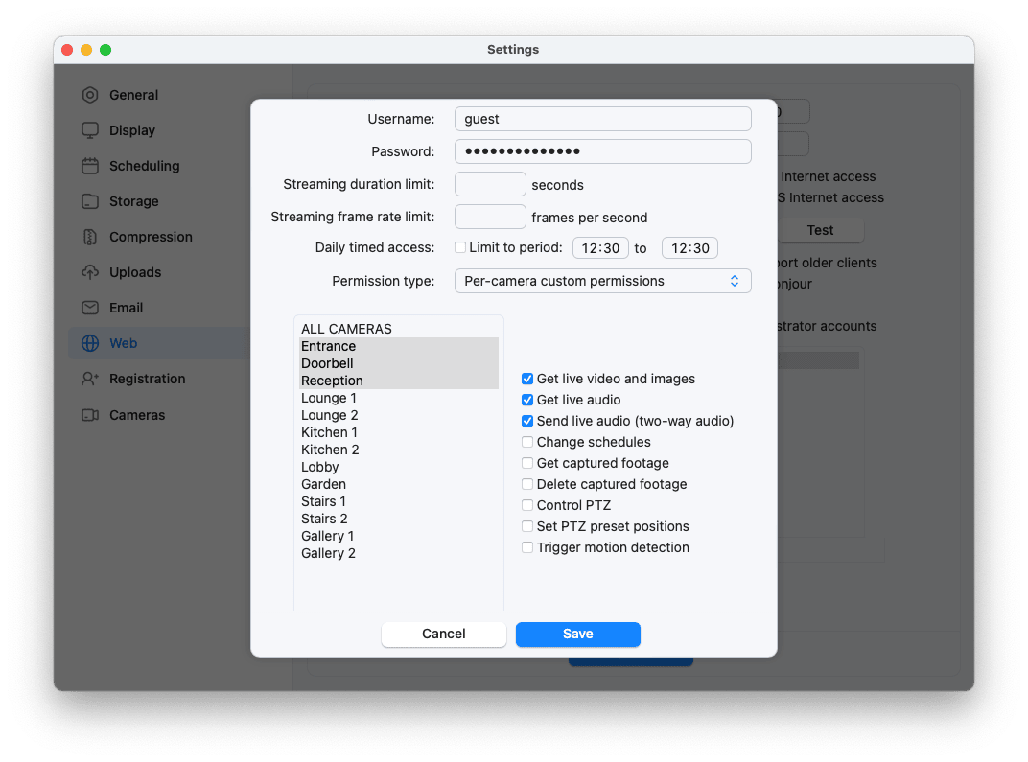Click the Streaming duration limit field

[x=490, y=183]
